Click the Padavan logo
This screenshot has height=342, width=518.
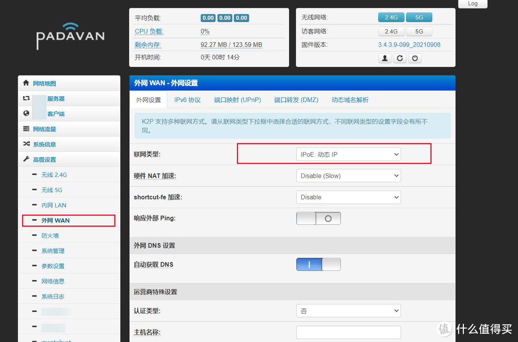point(71,36)
